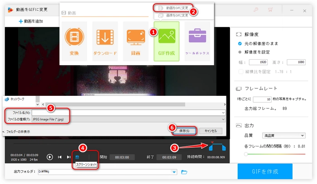Choose 動画をGIFに変更 menu entry
The width and height of the screenshot is (317, 184).
click(x=174, y=8)
